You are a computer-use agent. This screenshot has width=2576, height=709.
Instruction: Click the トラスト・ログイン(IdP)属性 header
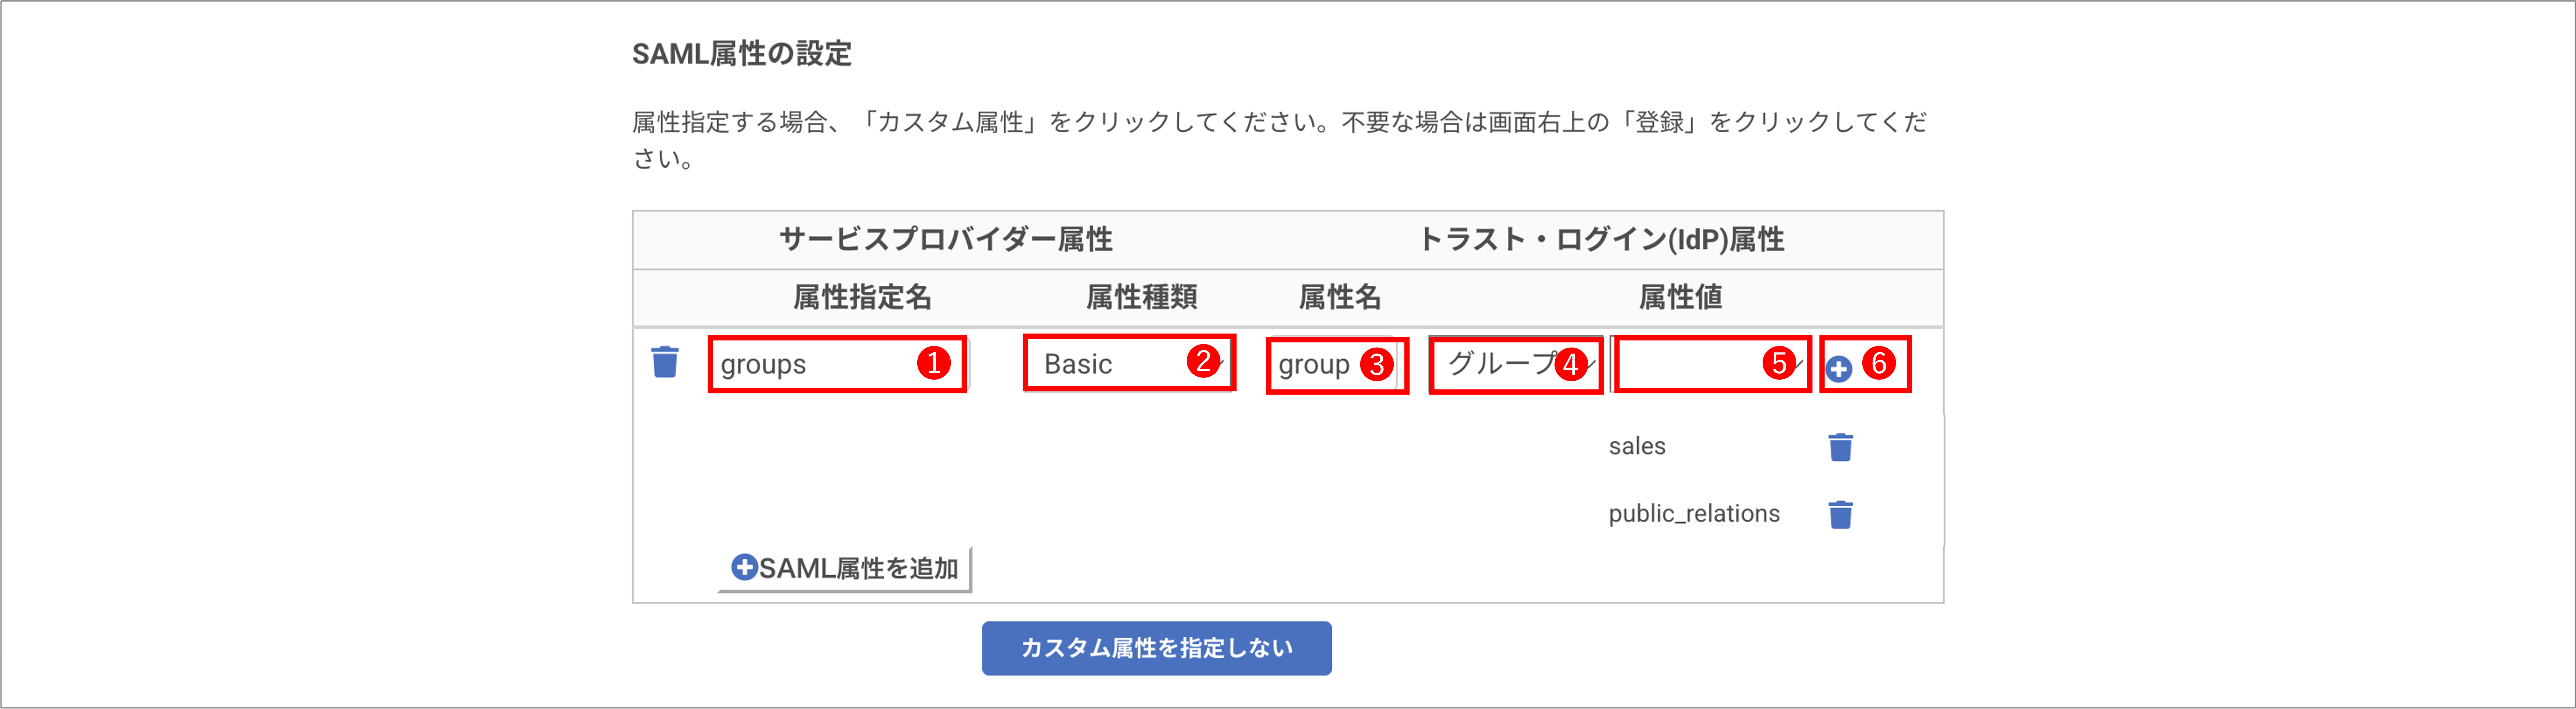pos(1601,239)
